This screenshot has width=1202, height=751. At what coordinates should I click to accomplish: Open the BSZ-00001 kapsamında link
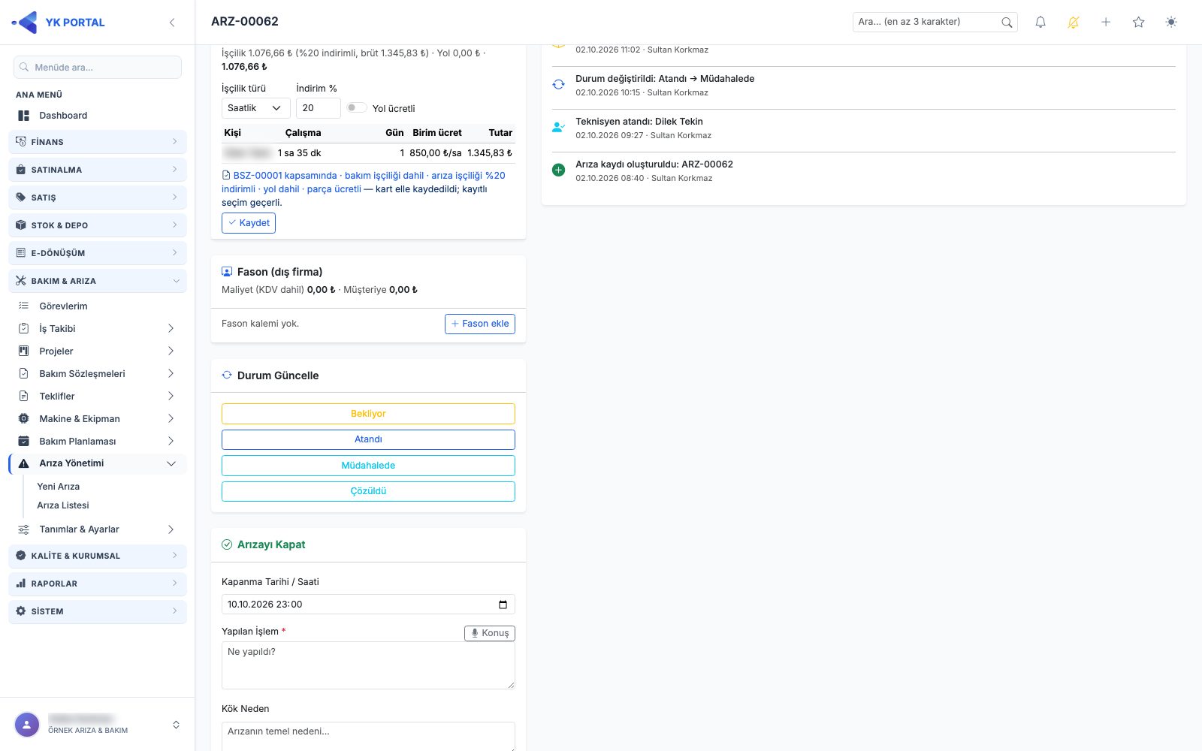285,176
